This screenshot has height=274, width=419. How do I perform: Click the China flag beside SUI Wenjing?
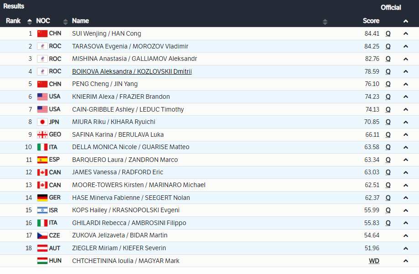(42, 33)
